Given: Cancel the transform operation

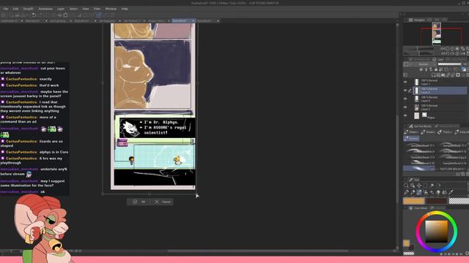Looking at the screenshot, I should click(x=163, y=202).
